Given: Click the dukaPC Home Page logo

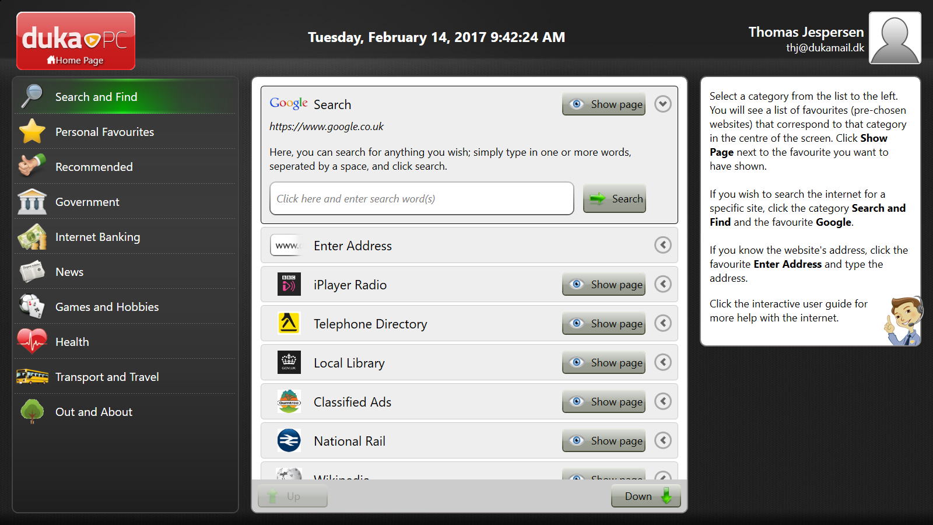Looking at the screenshot, I should pyautogui.click(x=76, y=41).
